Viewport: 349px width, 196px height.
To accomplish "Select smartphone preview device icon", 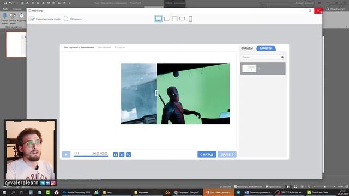I will click(x=190, y=19).
